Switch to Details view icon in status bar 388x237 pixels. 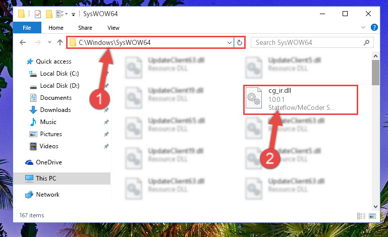click(361, 216)
